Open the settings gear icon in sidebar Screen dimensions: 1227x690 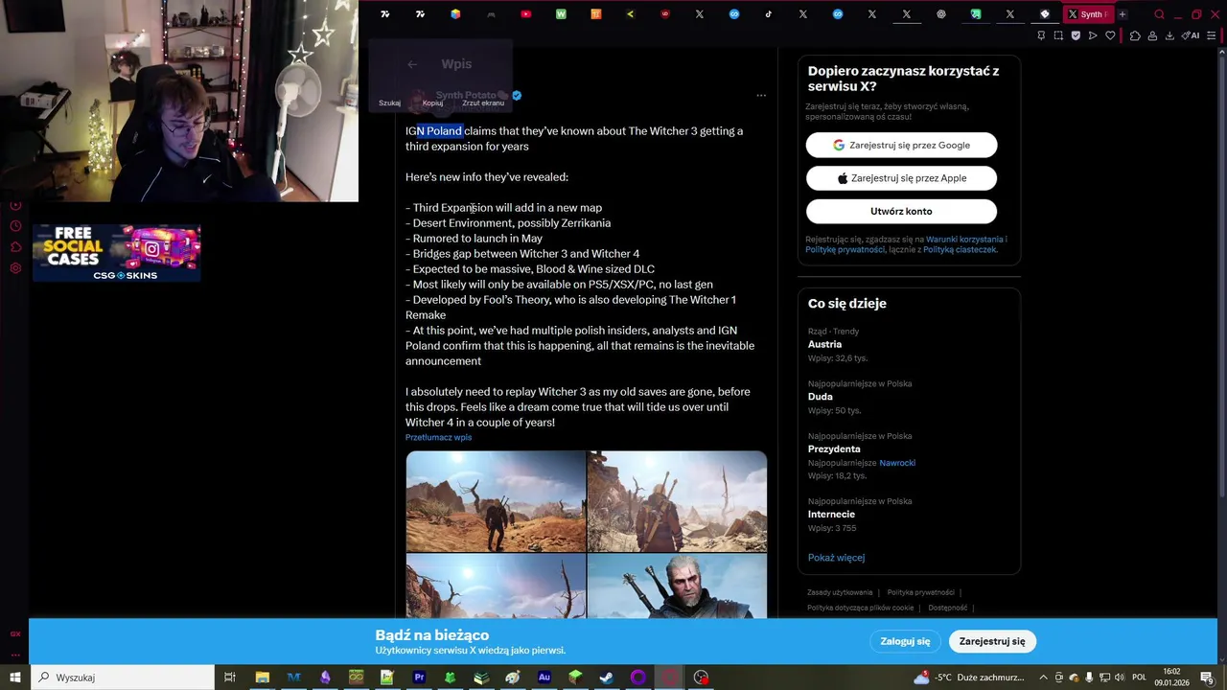point(15,268)
